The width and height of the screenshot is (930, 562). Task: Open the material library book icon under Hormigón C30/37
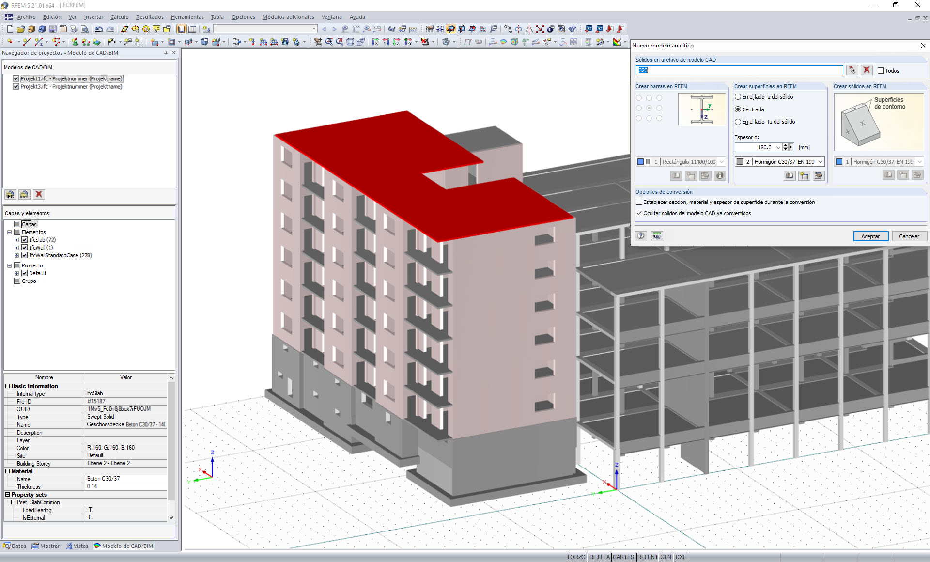click(x=790, y=176)
